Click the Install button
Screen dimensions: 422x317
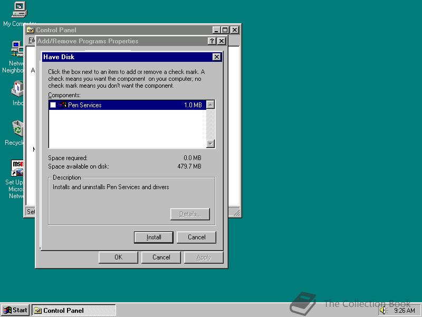tap(154, 237)
